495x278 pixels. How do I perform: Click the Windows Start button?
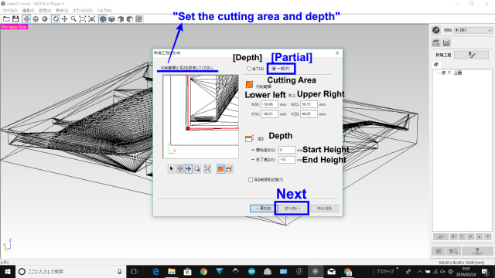(x=8, y=271)
